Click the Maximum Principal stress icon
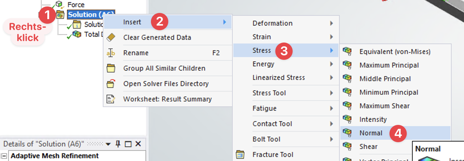 [348, 65]
